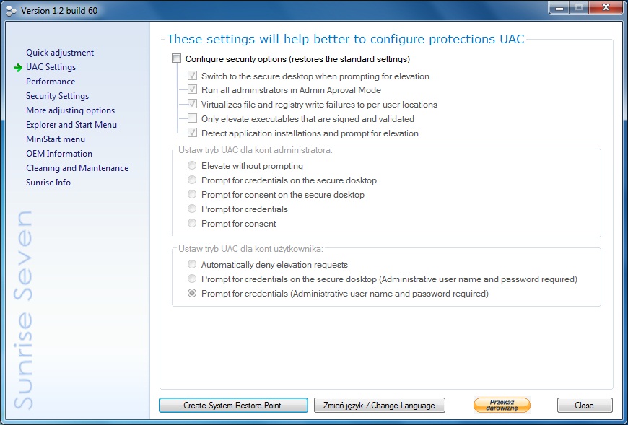Open Cleaning and Maintenance section
The height and width of the screenshot is (425, 628).
pyautogui.click(x=77, y=168)
